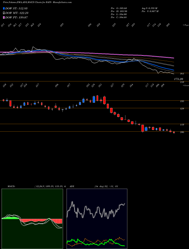Click the 'Pre V: 0.807 M' value
The height and width of the screenshot is (249, 189).
[x=150, y=11]
